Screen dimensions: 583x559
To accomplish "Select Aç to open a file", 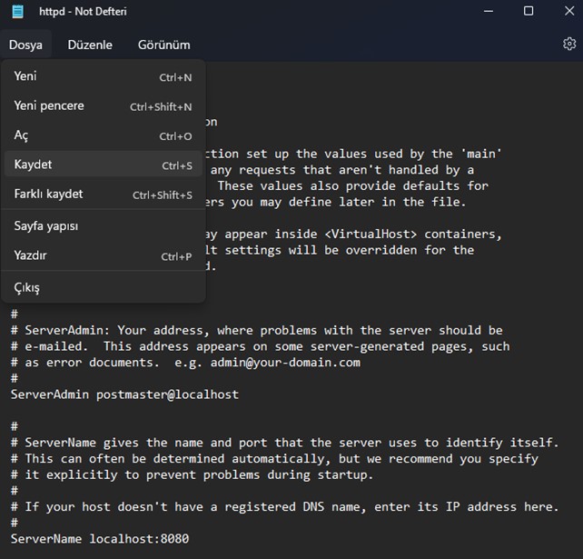I will [x=104, y=135].
